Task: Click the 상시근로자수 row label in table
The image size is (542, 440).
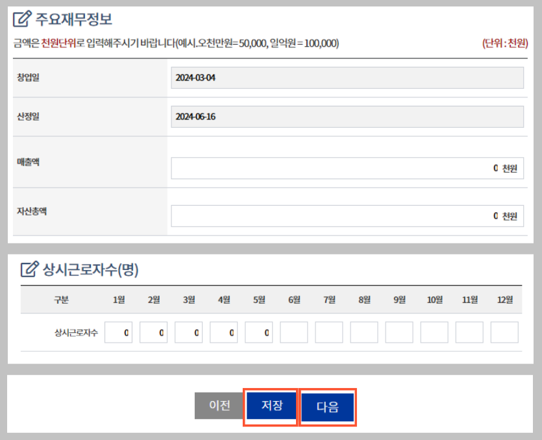Action: [76, 333]
